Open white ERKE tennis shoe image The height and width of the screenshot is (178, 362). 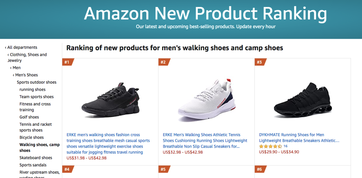[x=205, y=100]
